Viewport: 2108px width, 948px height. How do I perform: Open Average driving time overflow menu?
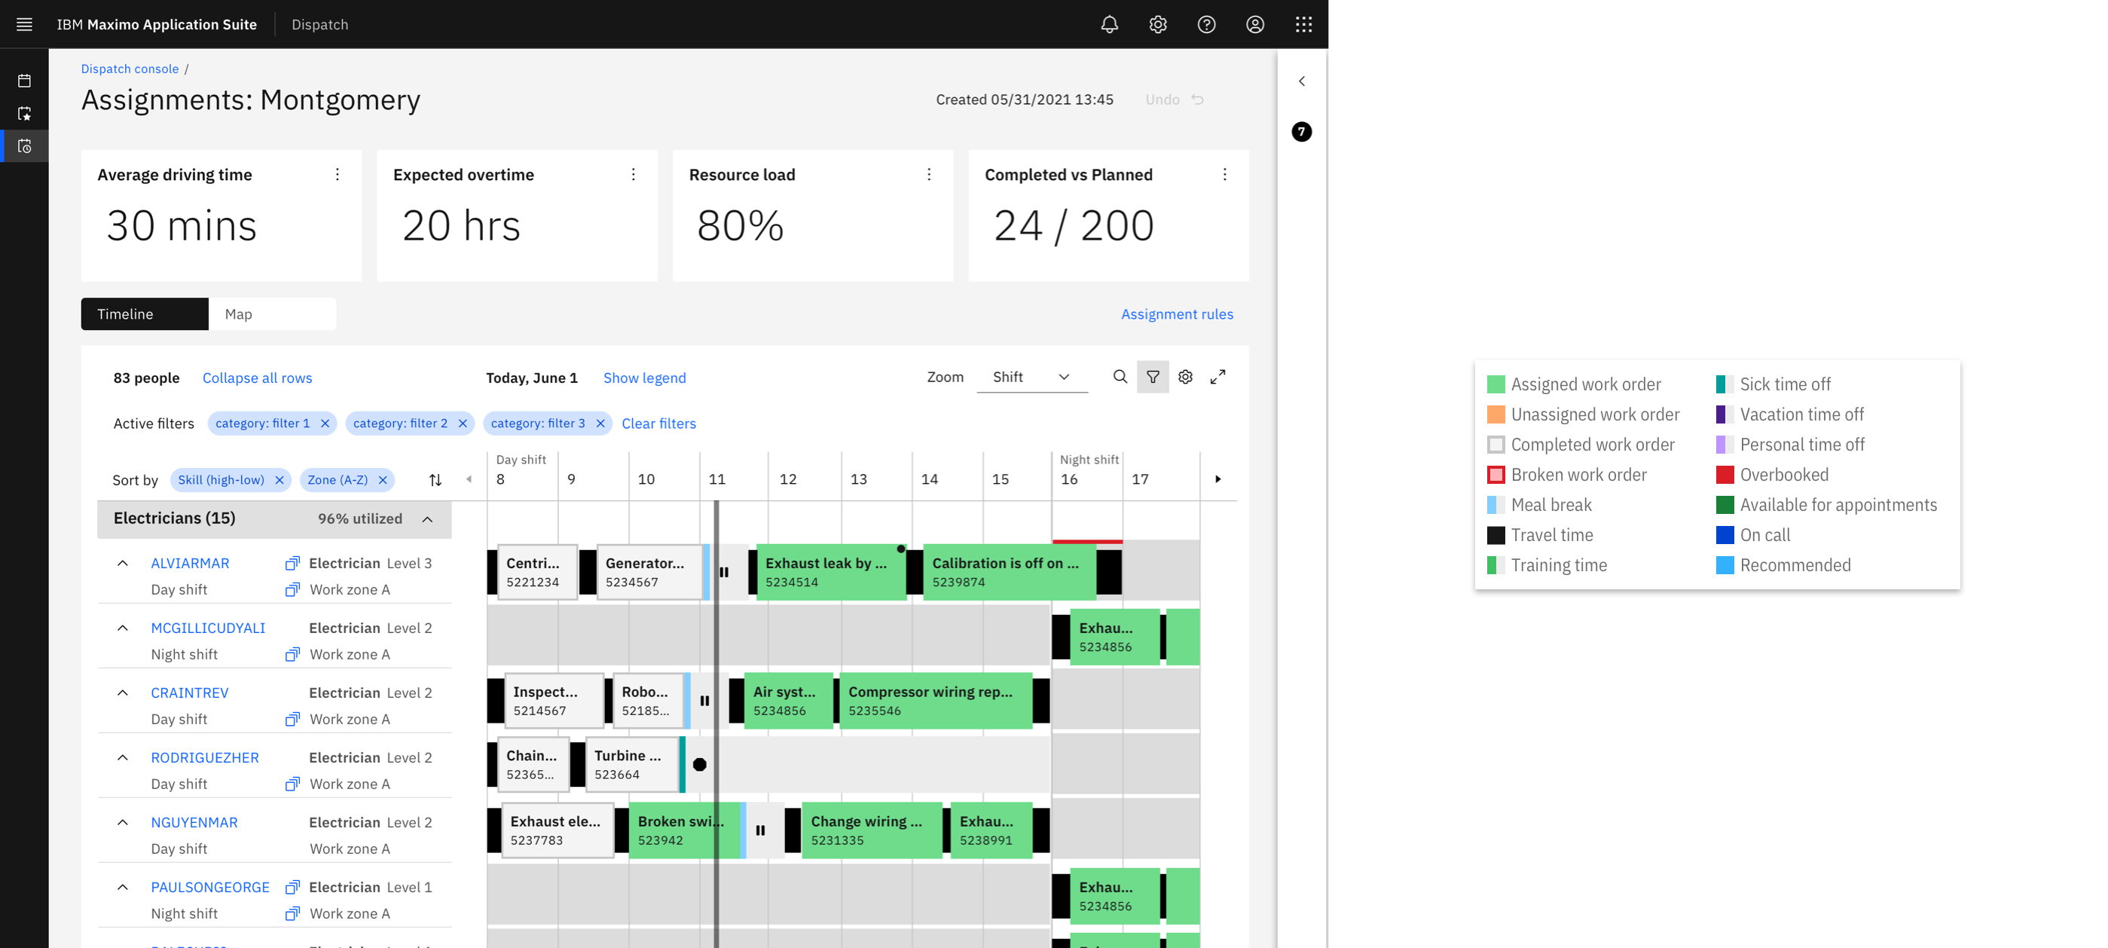tap(338, 174)
